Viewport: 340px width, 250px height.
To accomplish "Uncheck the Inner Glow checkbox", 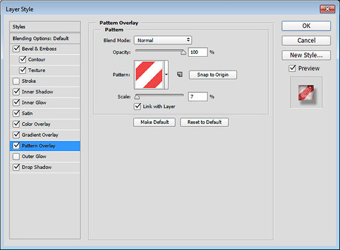I will [16, 103].
